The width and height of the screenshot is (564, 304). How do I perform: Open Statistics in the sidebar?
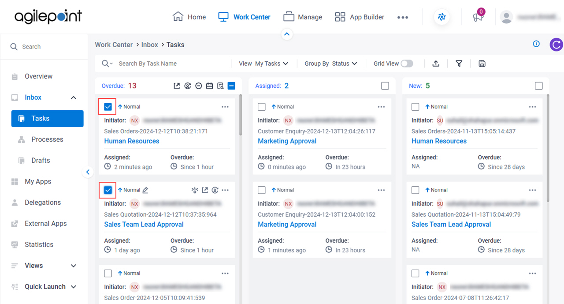tap(39, 245)
